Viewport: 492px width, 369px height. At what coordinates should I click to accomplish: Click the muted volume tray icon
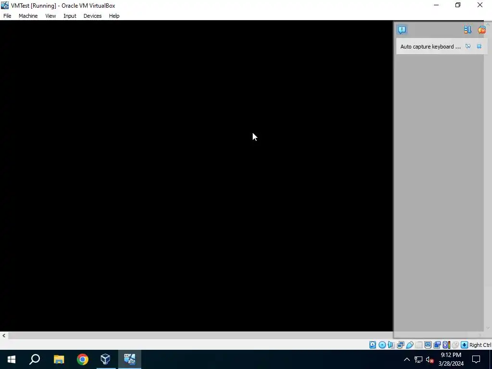pyautogui.click(x=430, y=359)
